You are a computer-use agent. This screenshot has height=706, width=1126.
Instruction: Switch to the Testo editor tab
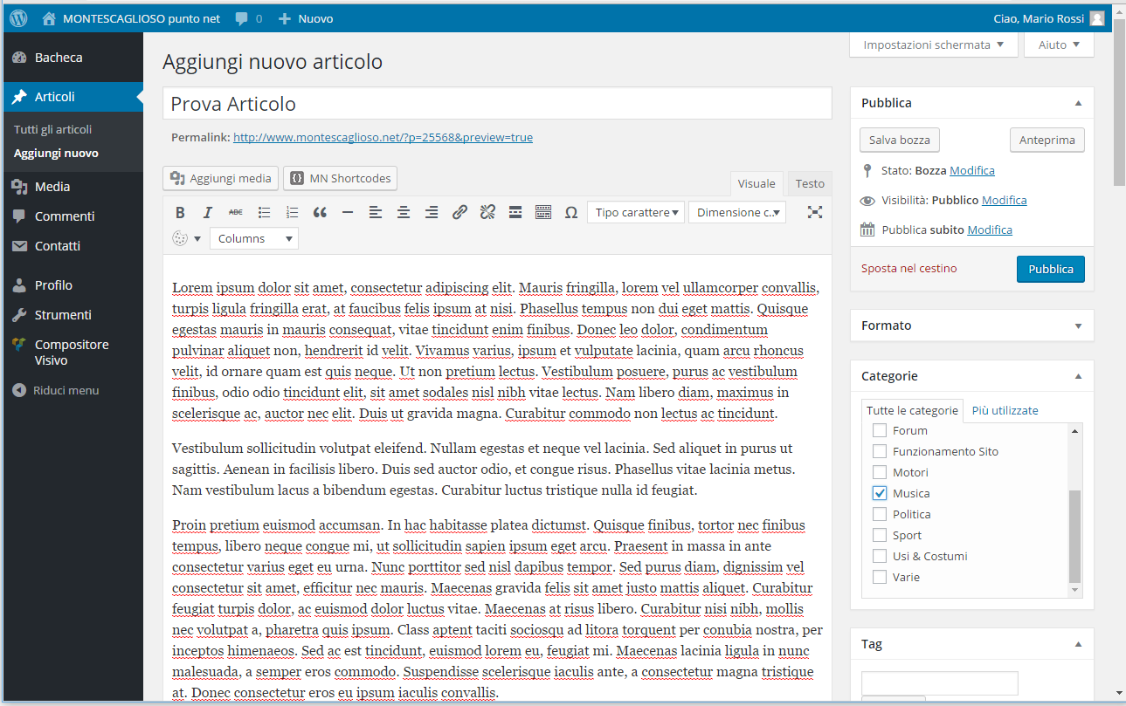809,183
